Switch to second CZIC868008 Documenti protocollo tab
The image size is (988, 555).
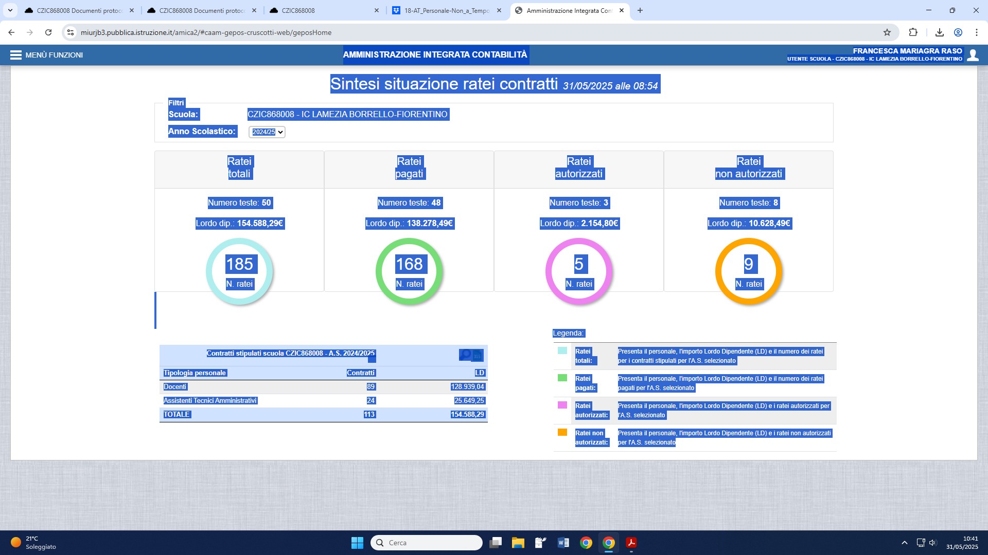tap(202, 10)
